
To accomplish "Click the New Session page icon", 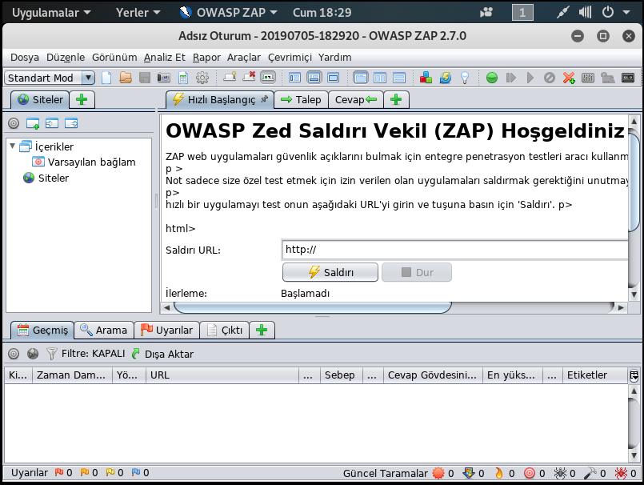I will tap(106, 78).
